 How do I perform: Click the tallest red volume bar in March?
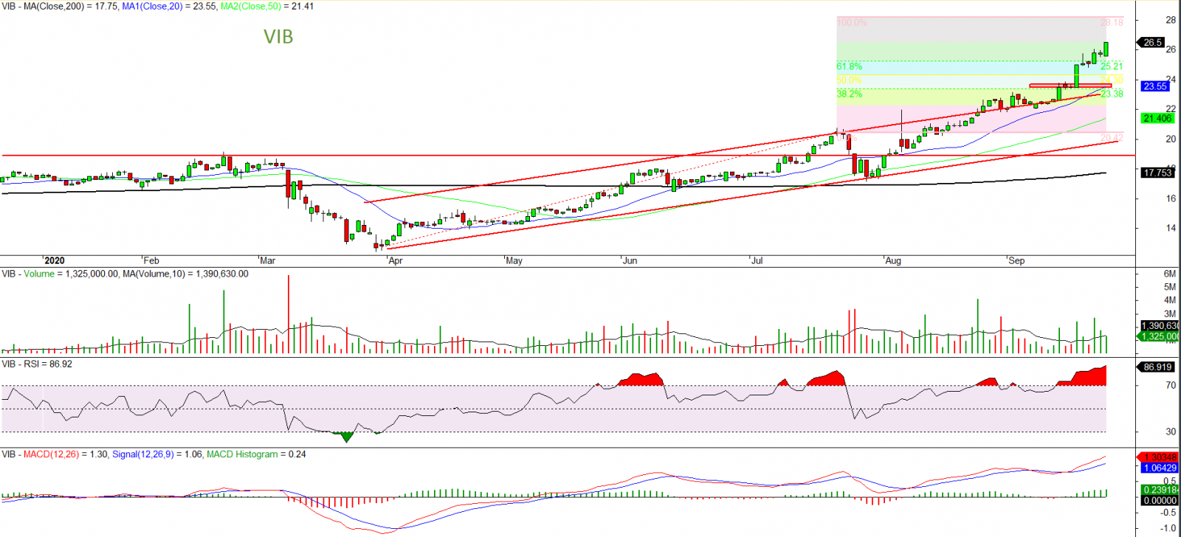coord(288,314)
